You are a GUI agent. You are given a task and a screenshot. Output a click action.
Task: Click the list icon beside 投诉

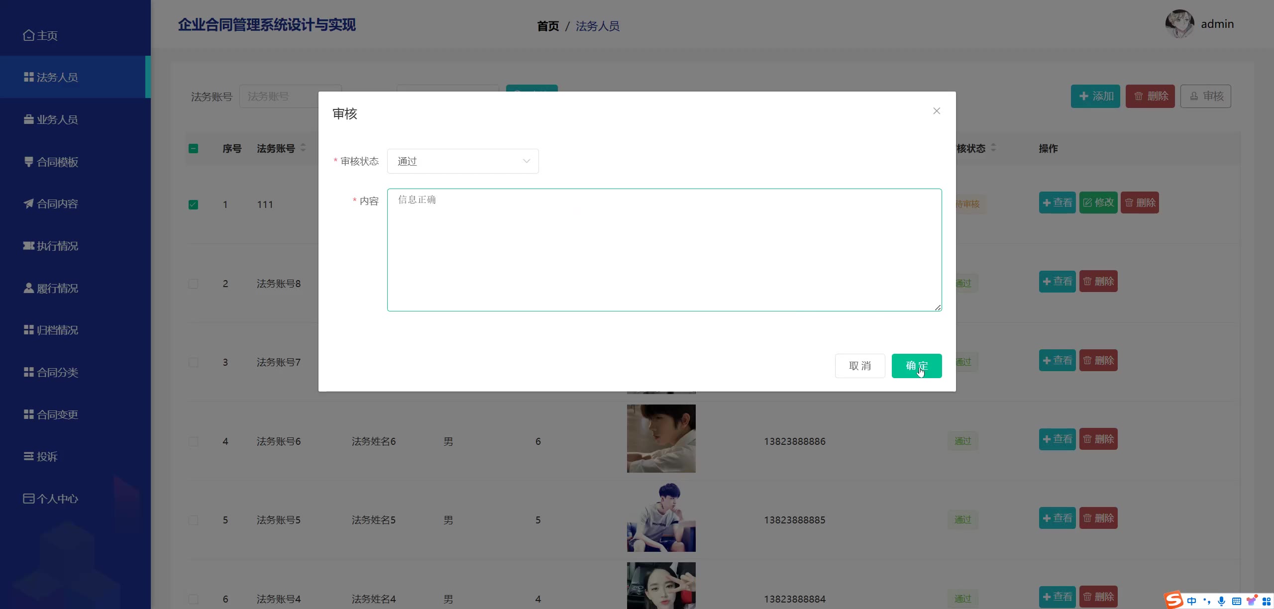click(28, 456)
